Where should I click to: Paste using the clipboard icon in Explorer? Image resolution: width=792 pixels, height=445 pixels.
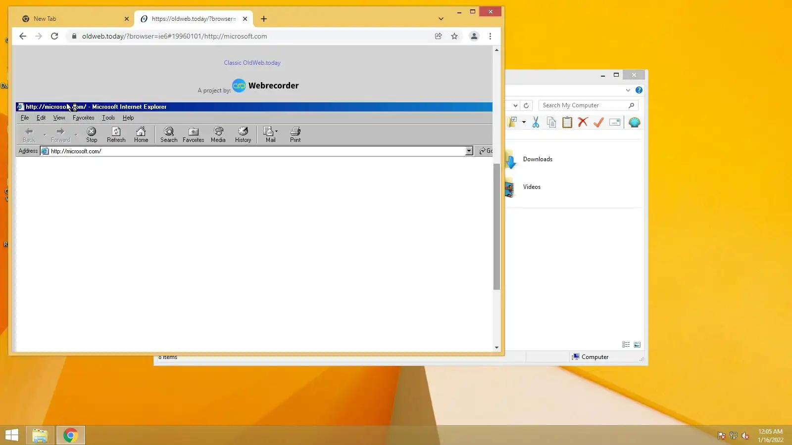(567, 122)
